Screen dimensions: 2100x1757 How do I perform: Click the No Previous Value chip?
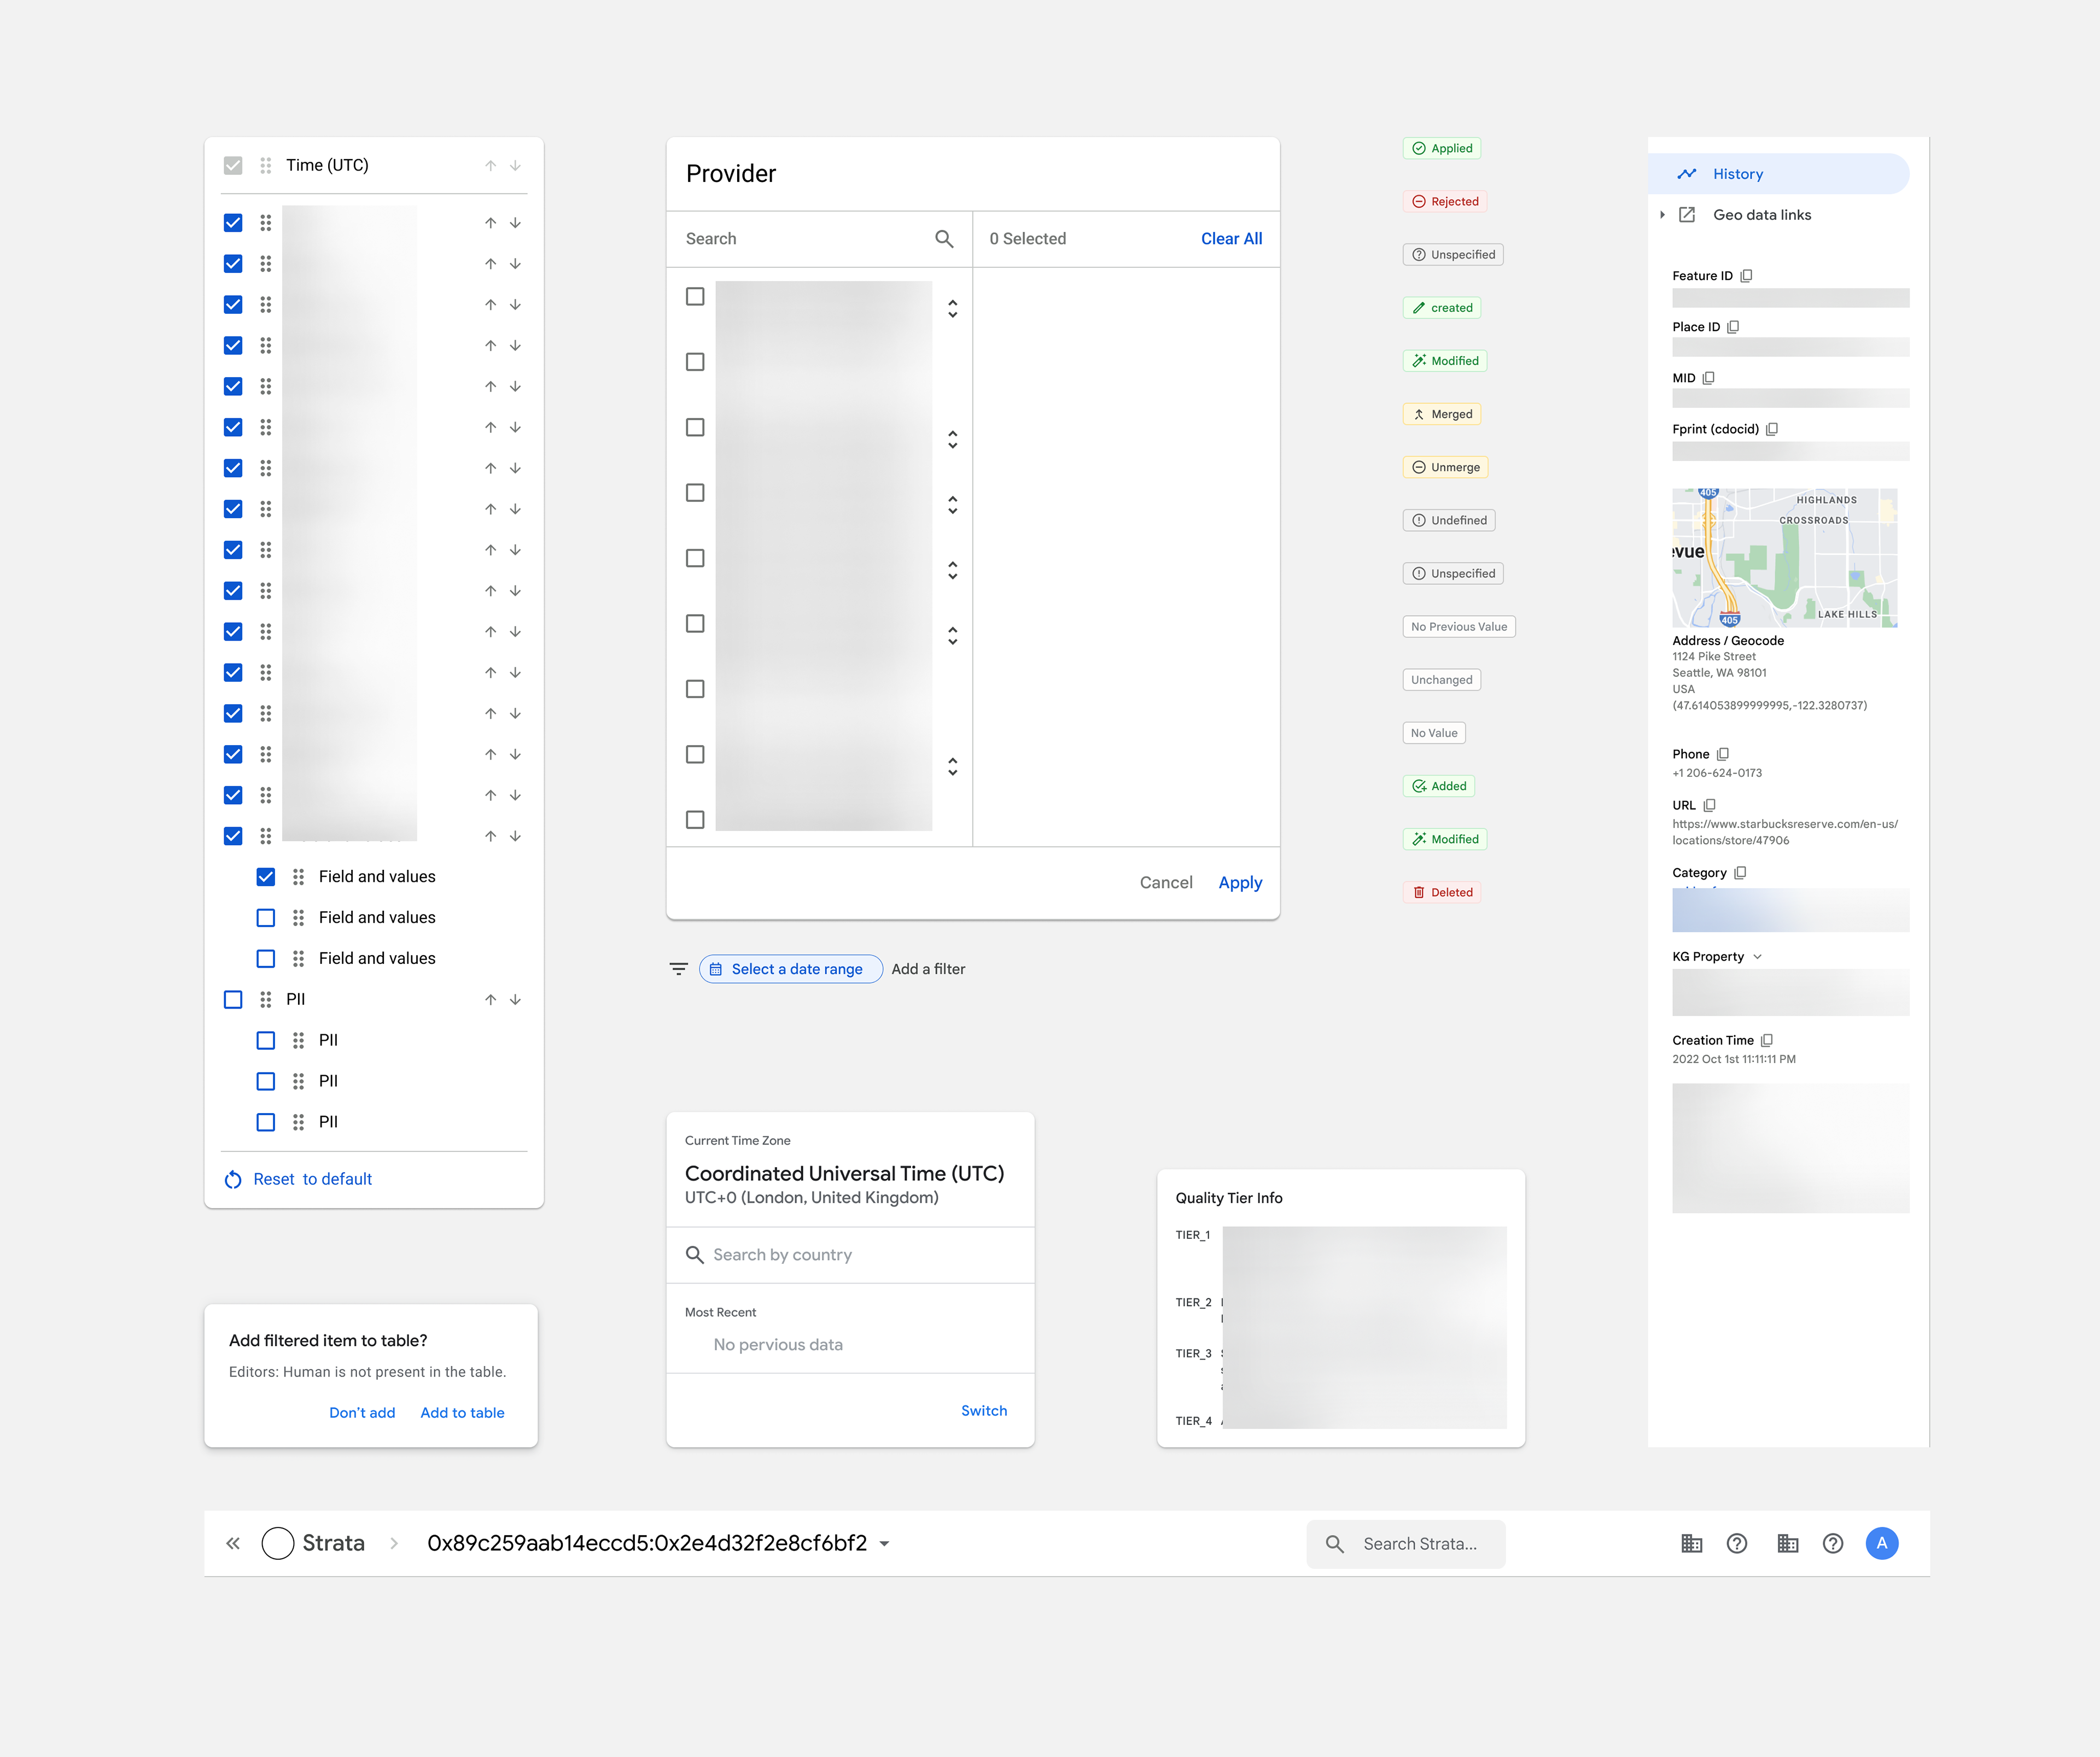(1459, 626)
